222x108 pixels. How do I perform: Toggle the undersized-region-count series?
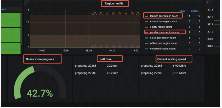pyautogui.click(x=164, y=21)
